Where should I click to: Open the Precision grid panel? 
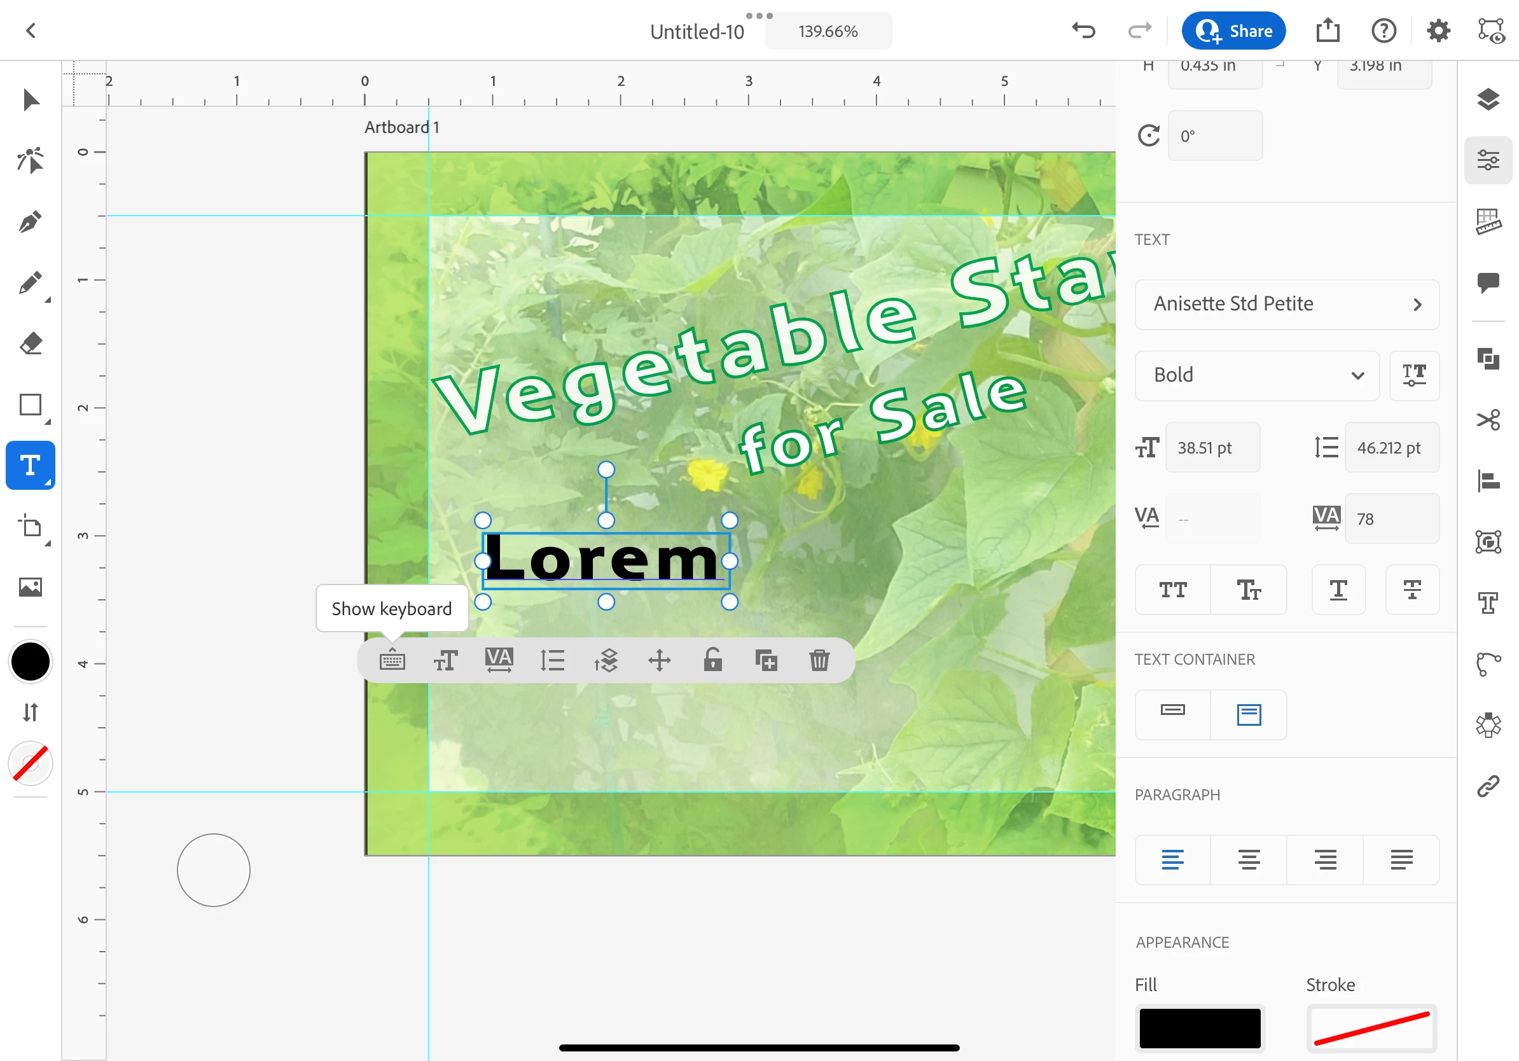tap(1488, 222)
